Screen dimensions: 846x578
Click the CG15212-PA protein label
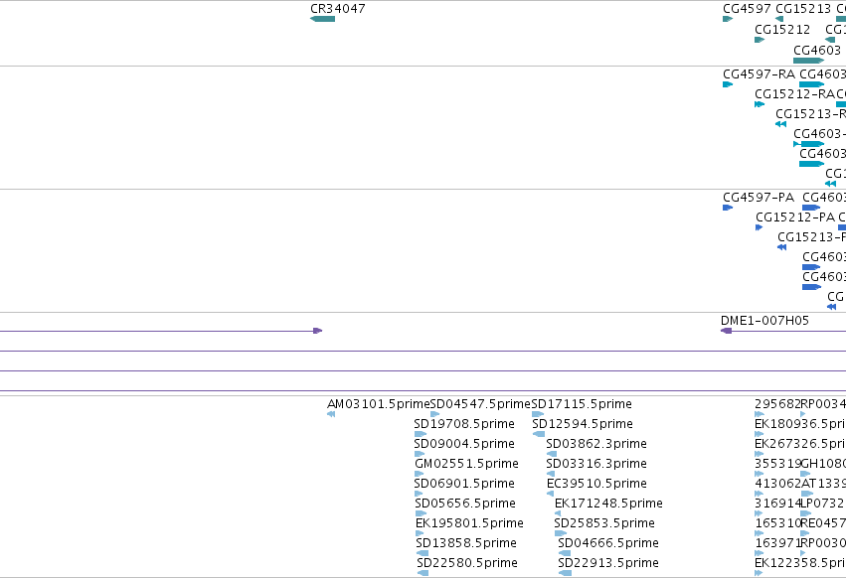pyautogui.click(x=795, y=217)
